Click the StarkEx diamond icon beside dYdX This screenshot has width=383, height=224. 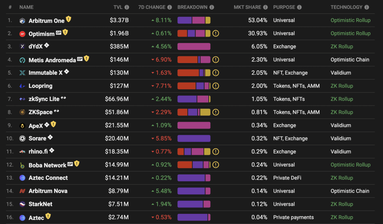click(x=47, y=45)
